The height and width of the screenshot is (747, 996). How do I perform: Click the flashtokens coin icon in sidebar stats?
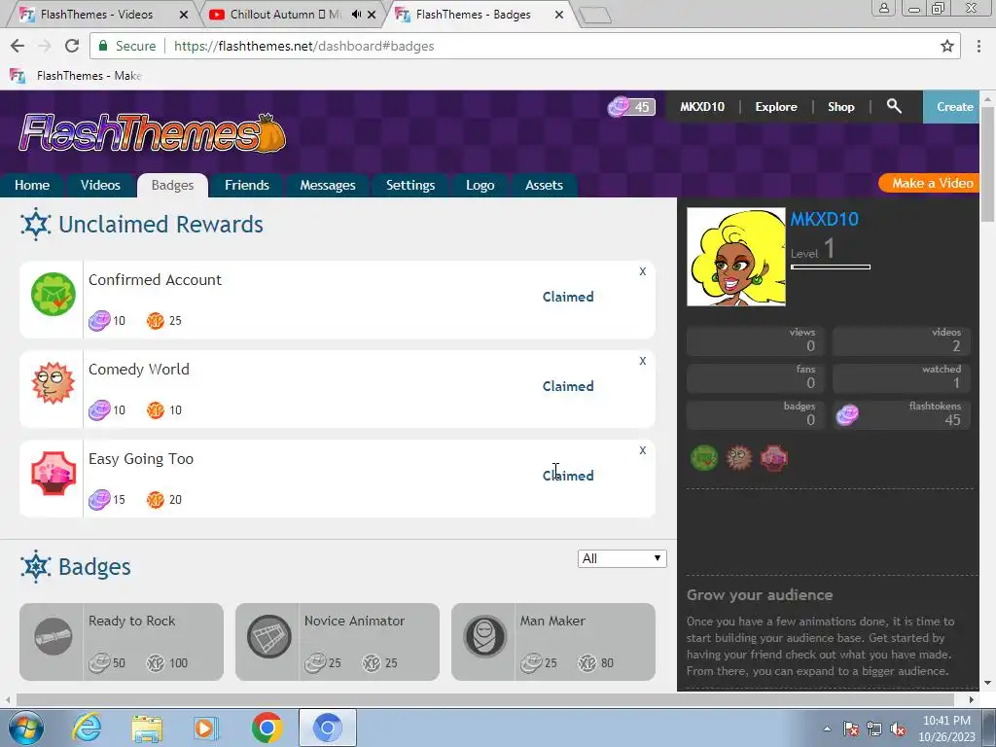(x=847, y=414)
